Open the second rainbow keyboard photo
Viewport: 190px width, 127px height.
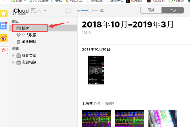pos(130,118)
